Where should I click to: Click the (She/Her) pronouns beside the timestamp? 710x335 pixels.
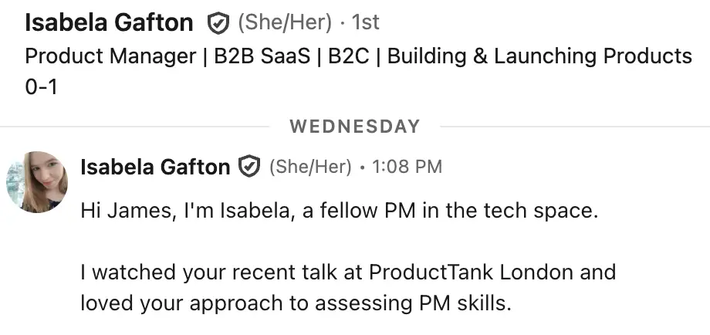click(x=309, y=167)
